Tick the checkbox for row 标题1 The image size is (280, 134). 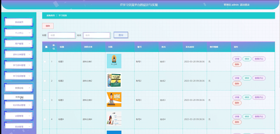point(45,62)
